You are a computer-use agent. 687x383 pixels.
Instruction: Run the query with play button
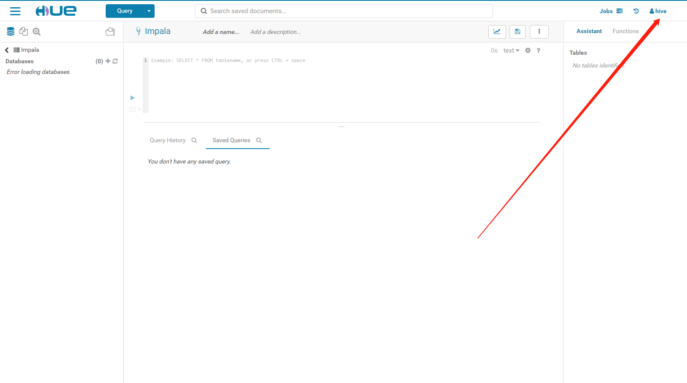(x=132, y=98)
